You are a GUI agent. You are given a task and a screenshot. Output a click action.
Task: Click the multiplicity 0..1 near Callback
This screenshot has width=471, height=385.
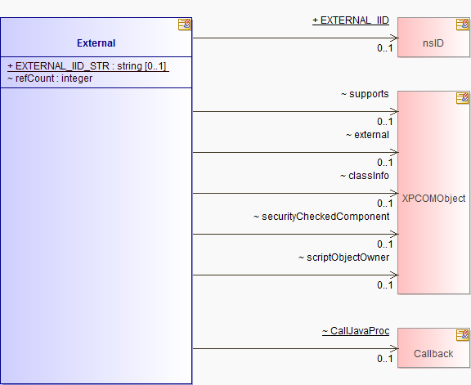click(385, 359)
